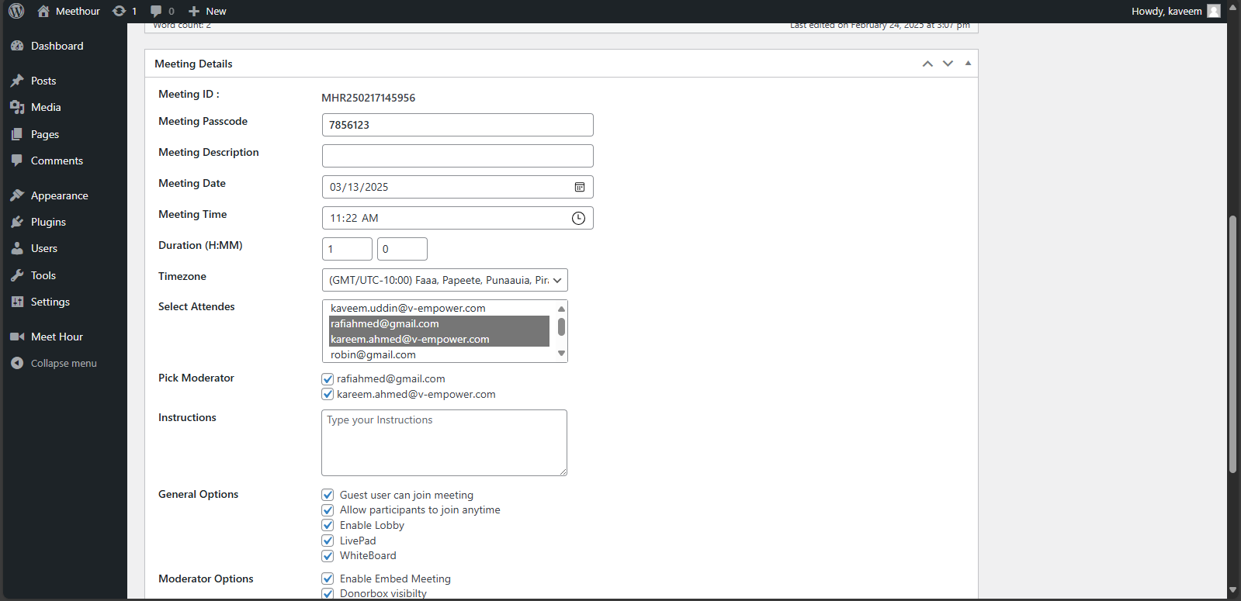This screenshot has height=601, width=1241.
Task: Toggle Enable Embed Meeting checkbox
Action: click(x=328, y=579)
